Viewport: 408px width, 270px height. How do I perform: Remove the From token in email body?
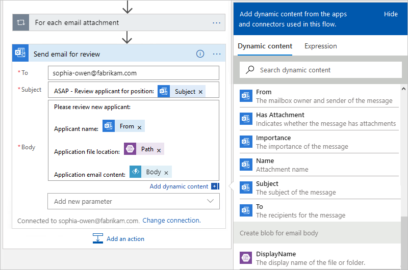point(140,127)
